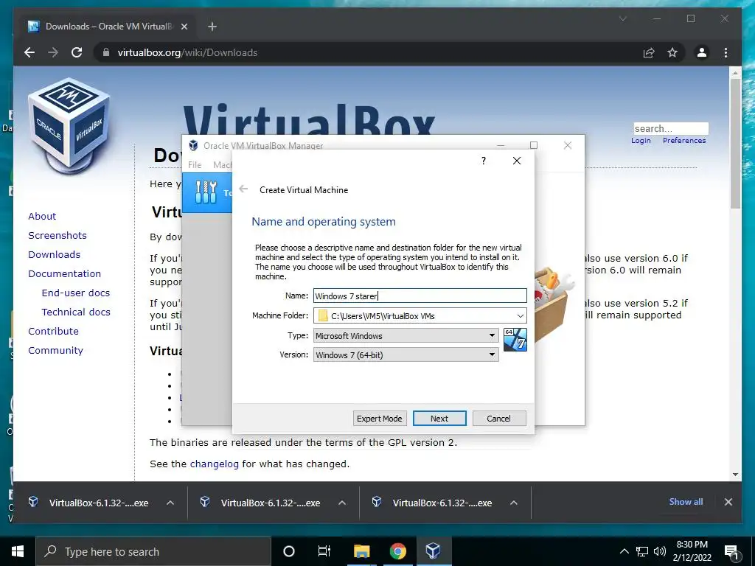The image size is (755, 566).
Task: Click the Tools icon in VirtualBox Manager
Action: tap(206, 192)
